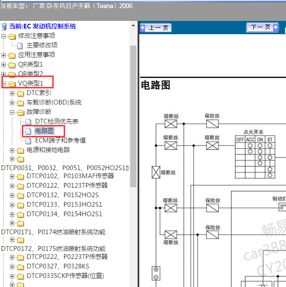Open DTC检测优先表 document
This screenshot has width=286, height=287.
click(x=57, y=121)
